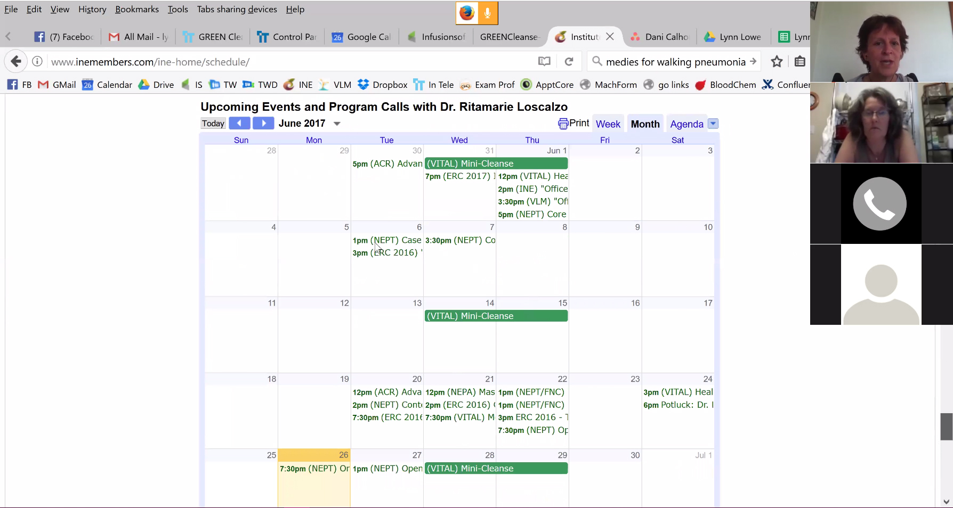
Task: Click the URL address field
Action: pos(288,62)
